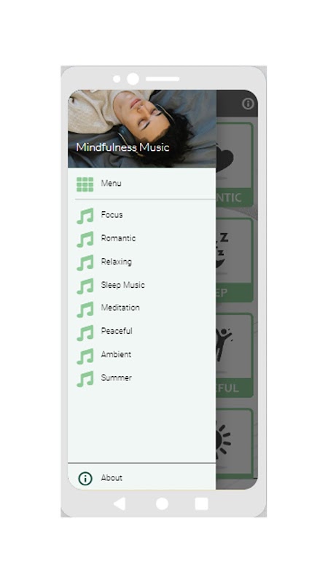The width and height of the screenshot is (328, 583).
Task: Click the Mindfulness Music header image
Action: [x=141, y=129]
